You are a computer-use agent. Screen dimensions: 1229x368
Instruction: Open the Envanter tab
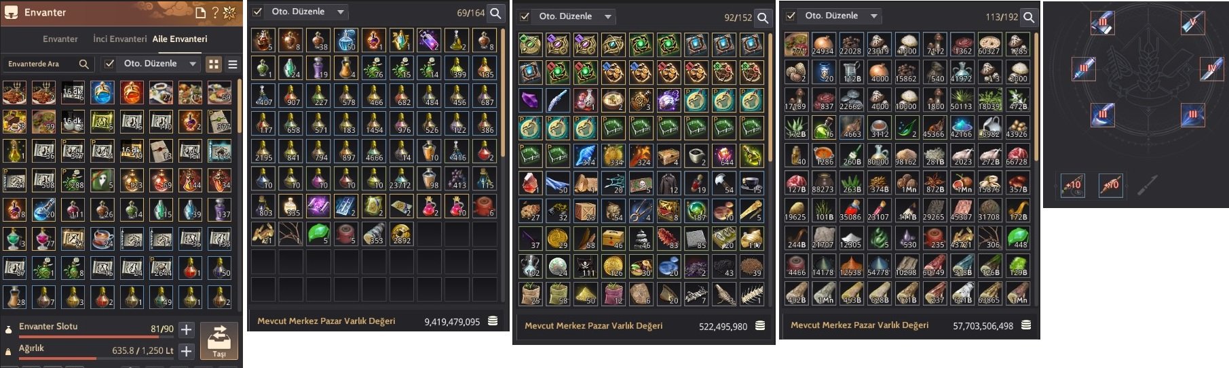[60, 39]
